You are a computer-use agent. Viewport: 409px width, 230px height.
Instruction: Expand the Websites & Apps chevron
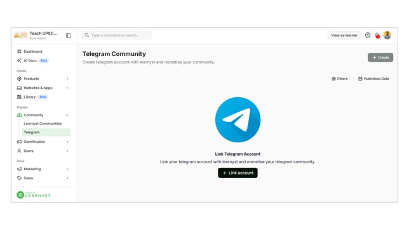(67, 88)
